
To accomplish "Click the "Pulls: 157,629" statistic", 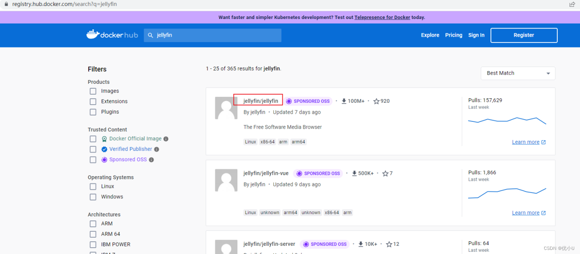I will [x=485, y=101].
